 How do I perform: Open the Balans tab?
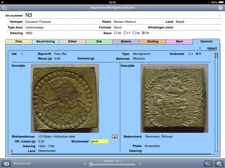pos(126,42)
